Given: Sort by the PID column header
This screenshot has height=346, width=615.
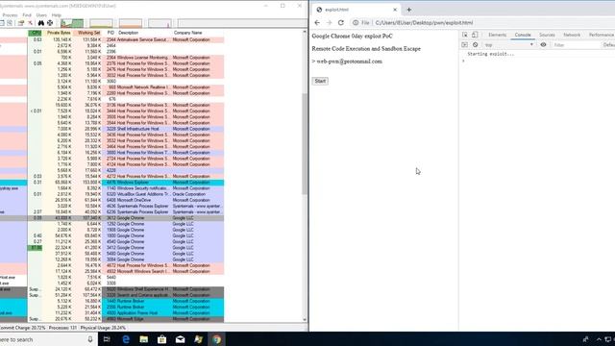Looking at the screenshot, I should click(111, 33).
